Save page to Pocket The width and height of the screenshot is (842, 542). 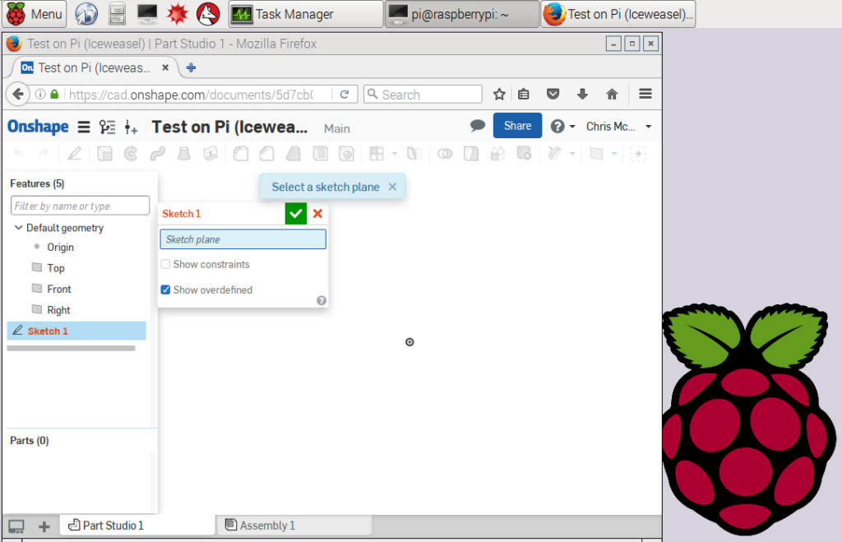[553, 95]
